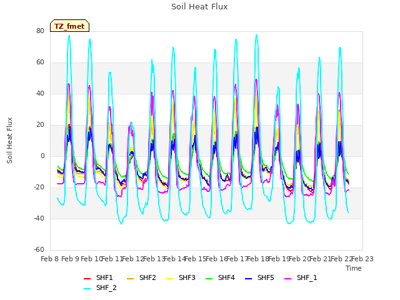Click the red SHF1 legend color marker
400x300 pixels.
[x=87, y=279]
